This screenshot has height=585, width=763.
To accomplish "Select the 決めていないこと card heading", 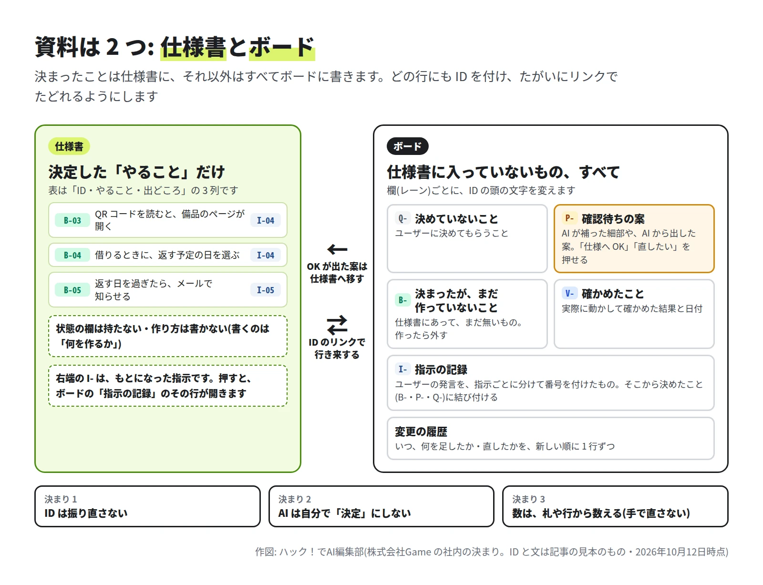I will tap(456, 219).
